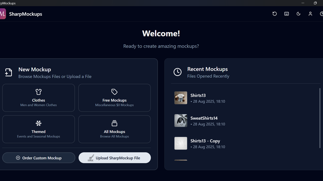Viewport: 323px width, 181px height.
Task: Open the keyboard shortcuts icon
Action: [287, 14]
